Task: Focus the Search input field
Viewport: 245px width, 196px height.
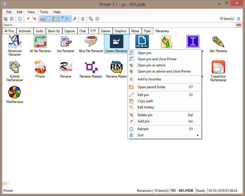Action: point(119,25)
